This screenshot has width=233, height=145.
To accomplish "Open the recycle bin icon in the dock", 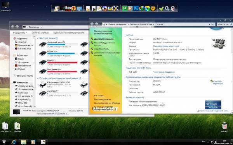I will (x=173, y=9).
